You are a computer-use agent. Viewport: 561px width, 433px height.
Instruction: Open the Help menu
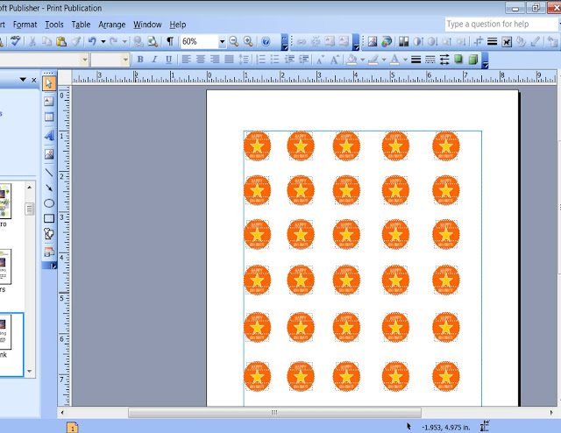tap(177, 25)
